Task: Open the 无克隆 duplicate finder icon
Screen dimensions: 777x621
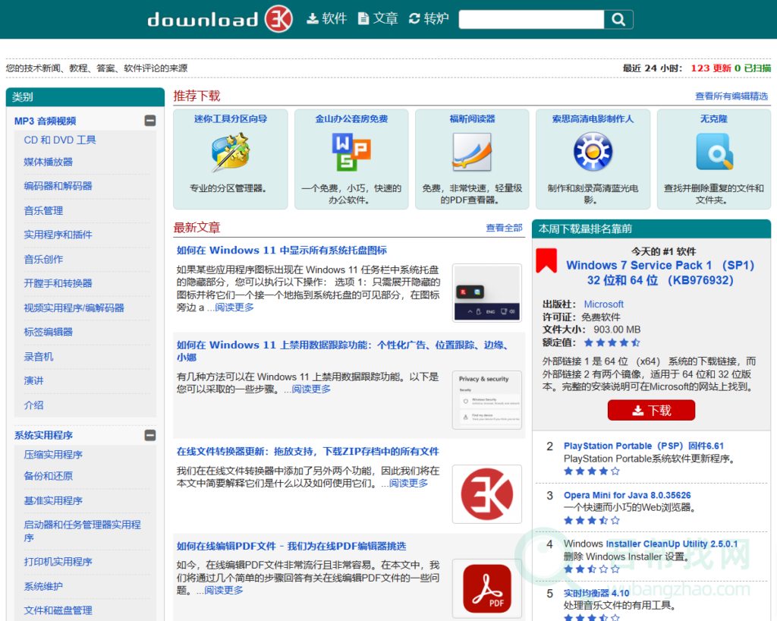Action: [714, 153]
